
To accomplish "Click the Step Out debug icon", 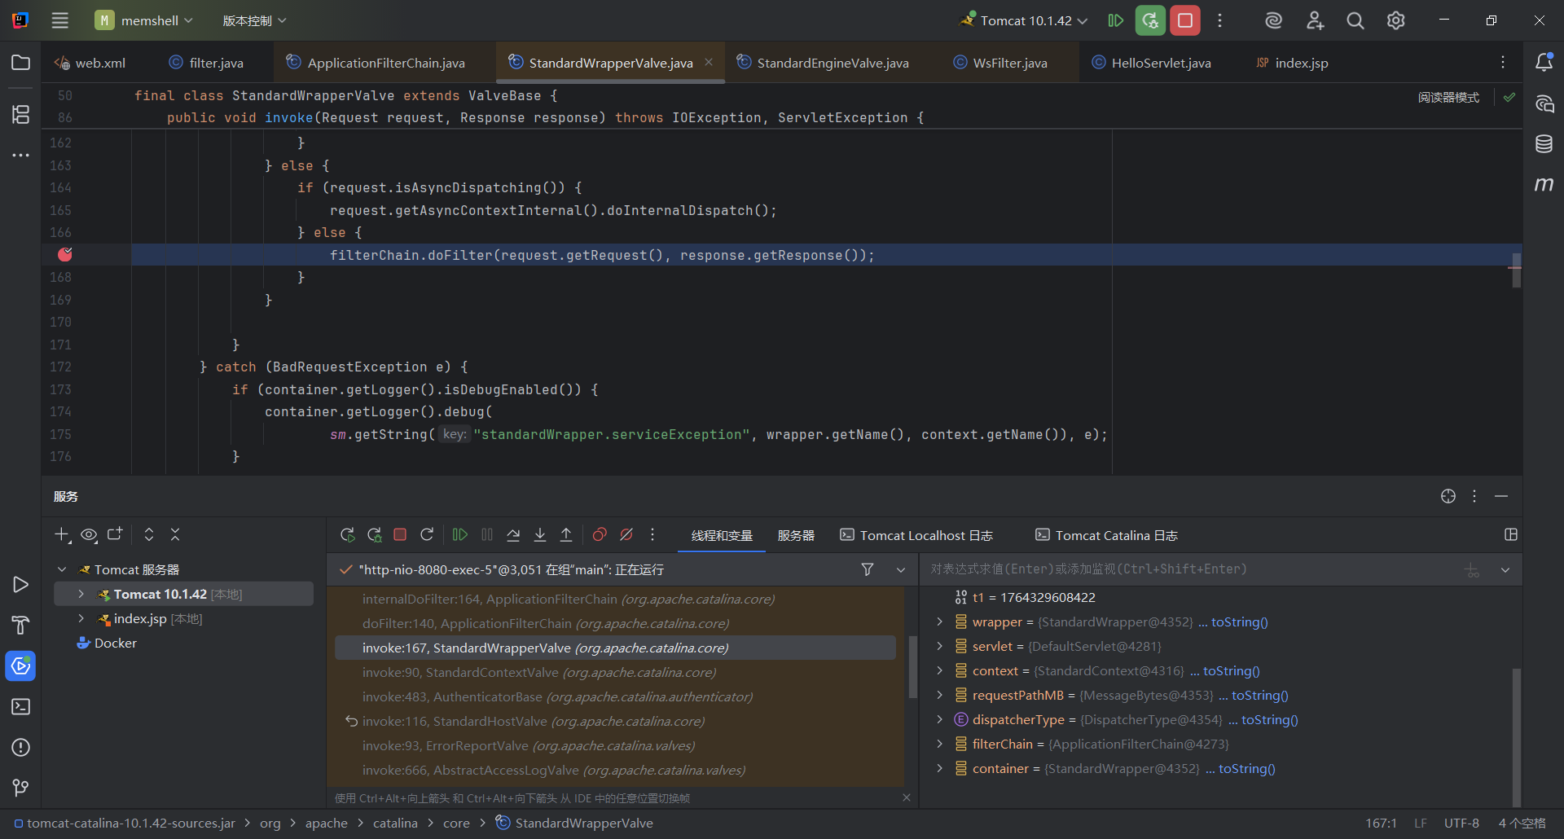I will pyautogui.click(x=566, y=535).
